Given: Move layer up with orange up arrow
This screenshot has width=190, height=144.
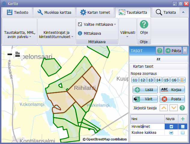Looking at the screenshot, I should pos(164,108).
